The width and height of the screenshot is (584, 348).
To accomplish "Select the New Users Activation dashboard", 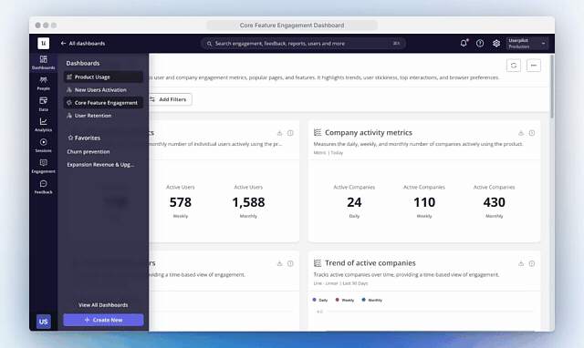I will (x=103, y=89).
